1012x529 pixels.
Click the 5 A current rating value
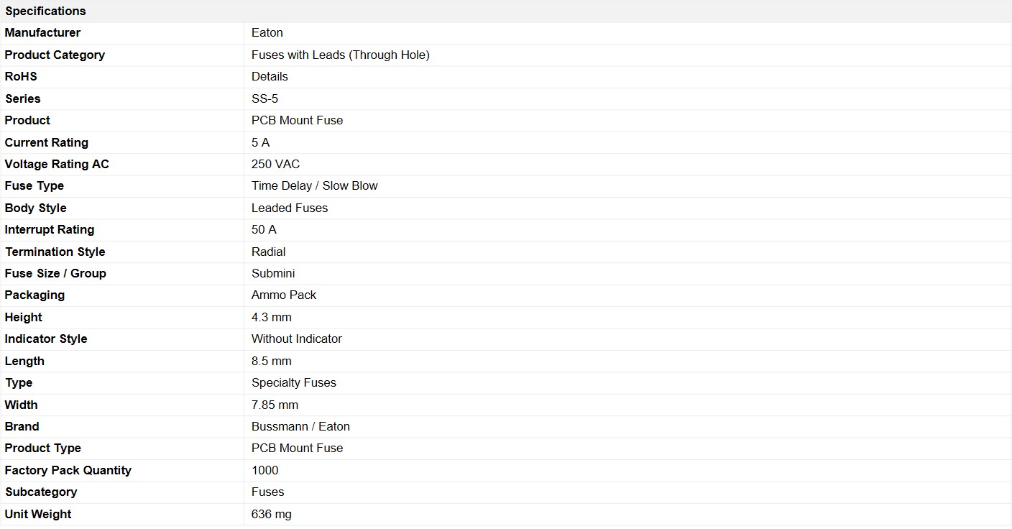pyautogui.click(x=261, y=142)
